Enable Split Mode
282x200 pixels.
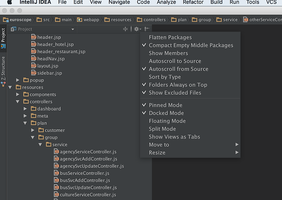[190, 129]
